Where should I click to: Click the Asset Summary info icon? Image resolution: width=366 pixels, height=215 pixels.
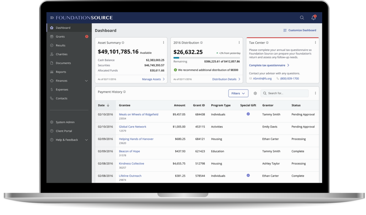pyautogui.click(x=123, y=43)
